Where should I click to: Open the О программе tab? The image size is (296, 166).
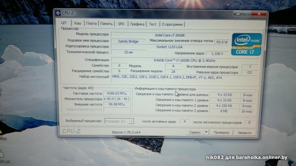click(x=172, y=24)
